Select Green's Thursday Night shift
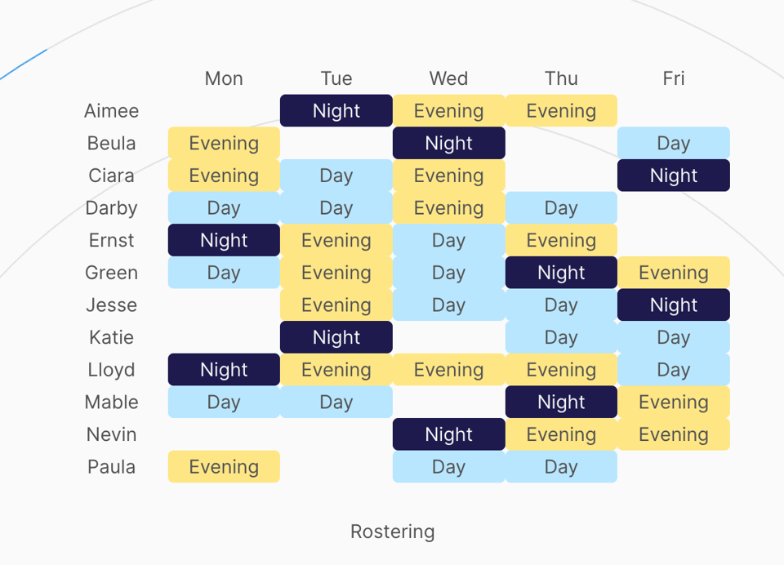 click(561, 273)
